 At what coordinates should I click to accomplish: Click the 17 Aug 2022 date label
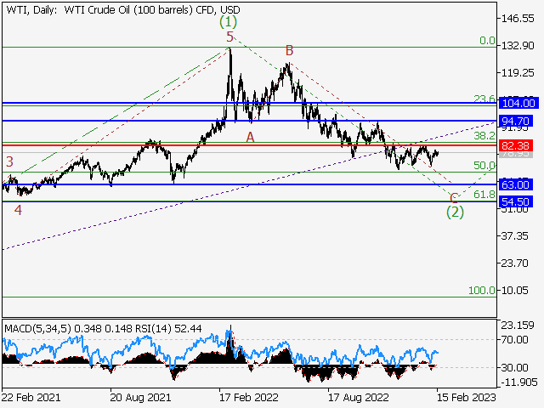pos(359,397)
